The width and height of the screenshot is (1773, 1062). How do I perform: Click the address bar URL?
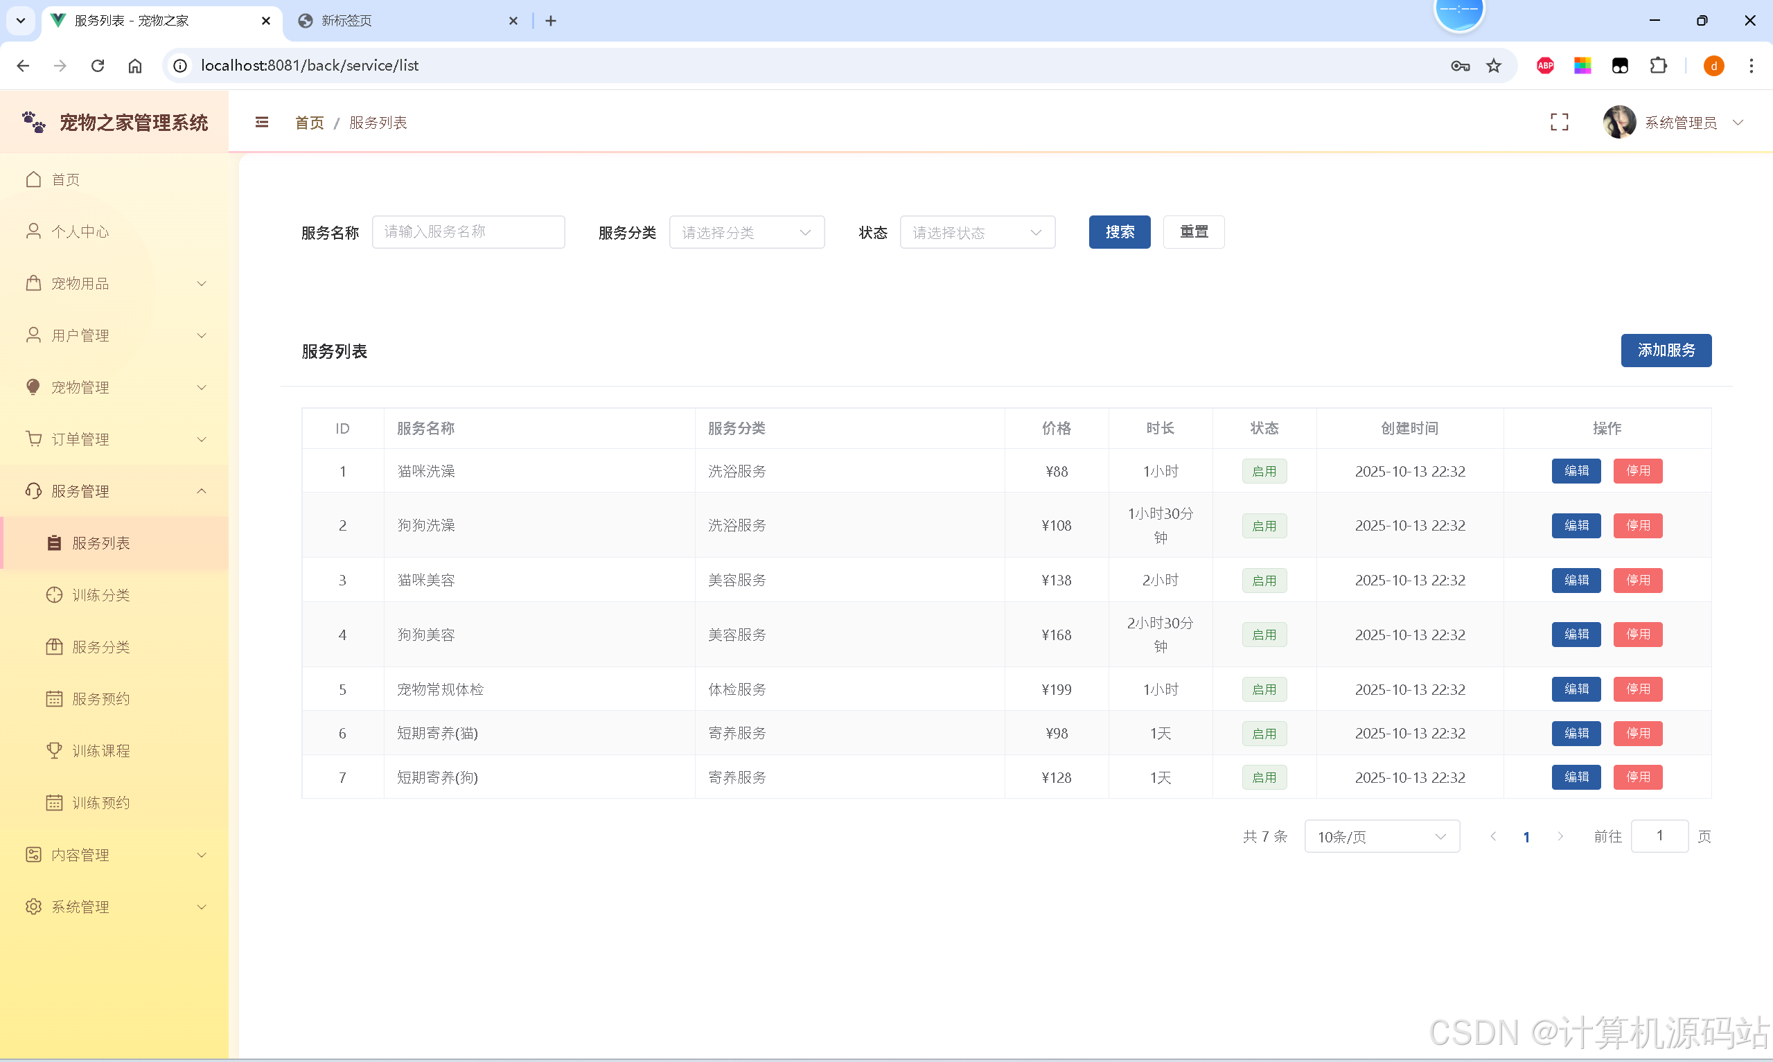pyautogui.click(x=309, y=66)
